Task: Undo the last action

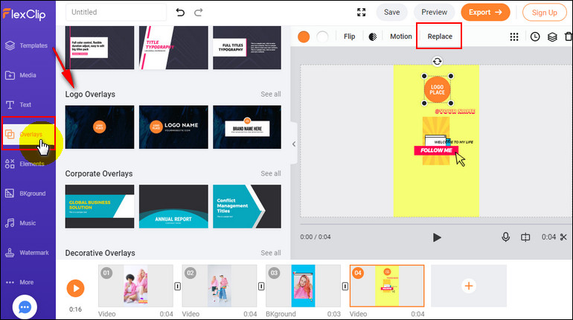Action: (x=180, y=13)
